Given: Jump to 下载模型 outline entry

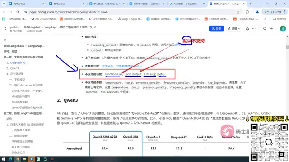Looking at the screenshot, I should pos(17,80).
